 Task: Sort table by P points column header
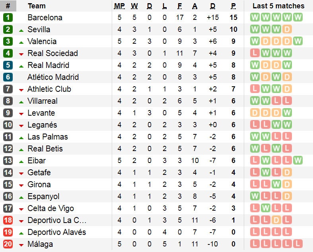(233, 6)
